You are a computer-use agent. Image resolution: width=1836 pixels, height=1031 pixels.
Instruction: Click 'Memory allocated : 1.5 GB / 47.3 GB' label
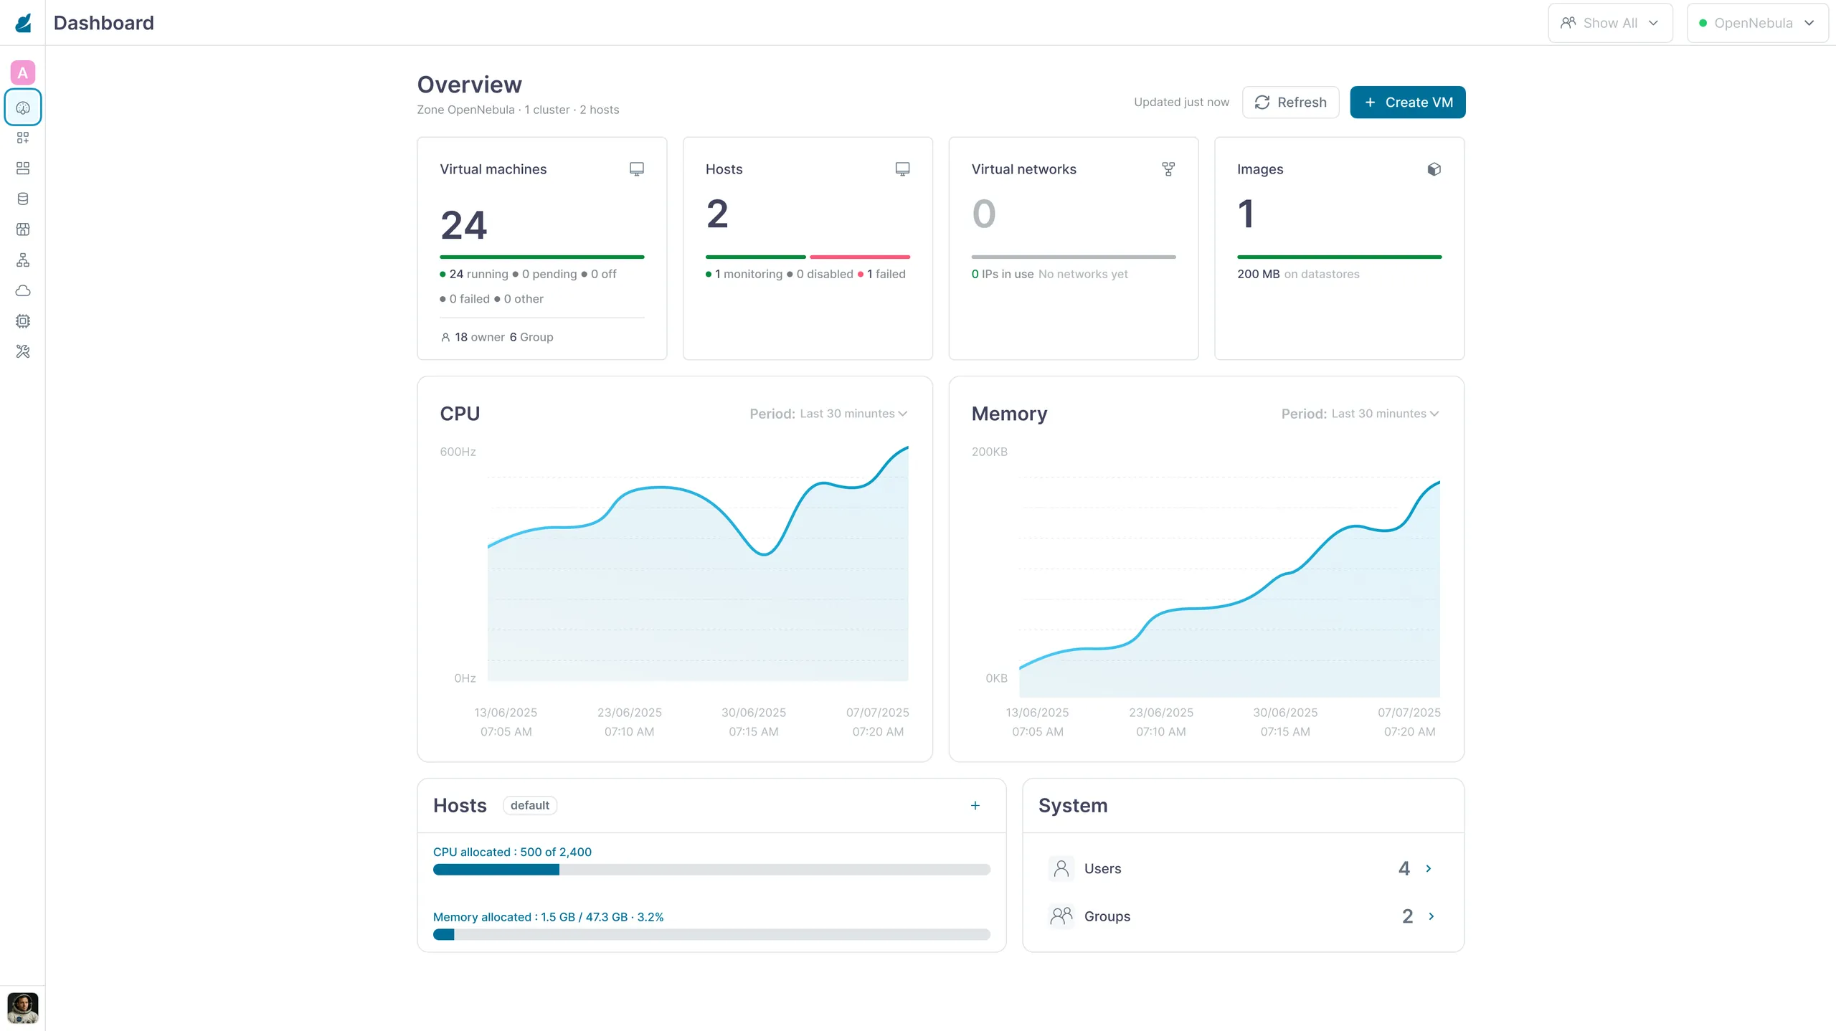click(548, 917)
